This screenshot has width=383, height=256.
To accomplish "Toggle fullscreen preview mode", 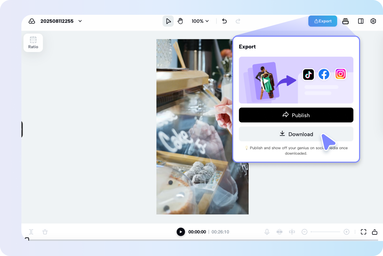I will (x=363, y=232).
